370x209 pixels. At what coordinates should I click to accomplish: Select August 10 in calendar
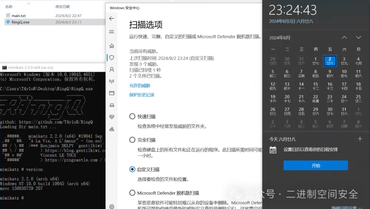pyautogui.click(x=344, y=73)
